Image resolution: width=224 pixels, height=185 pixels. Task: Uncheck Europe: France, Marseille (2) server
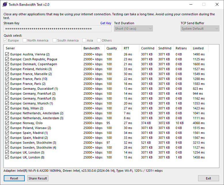pyautogui.click(x=7, y=74)
